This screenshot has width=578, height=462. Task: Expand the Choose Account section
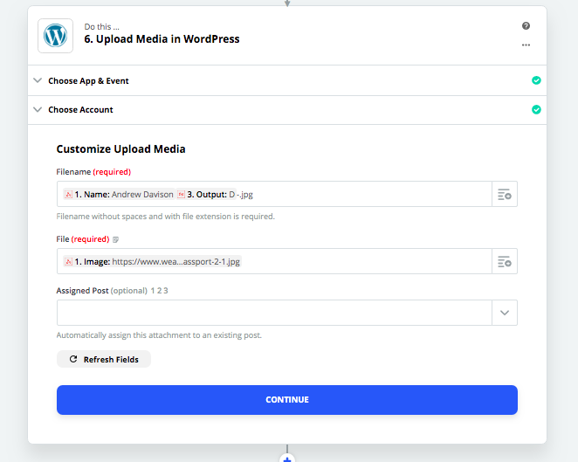point(287,110)
